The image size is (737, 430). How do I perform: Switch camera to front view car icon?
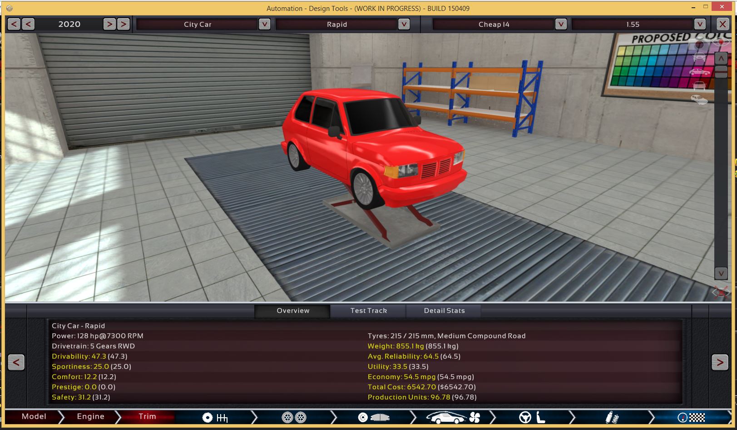tap(699, 58)
